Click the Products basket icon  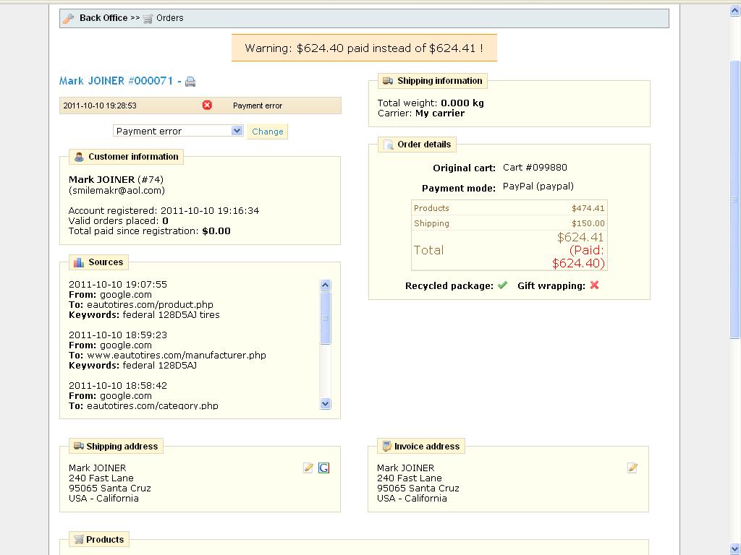[x=79, y=539]
